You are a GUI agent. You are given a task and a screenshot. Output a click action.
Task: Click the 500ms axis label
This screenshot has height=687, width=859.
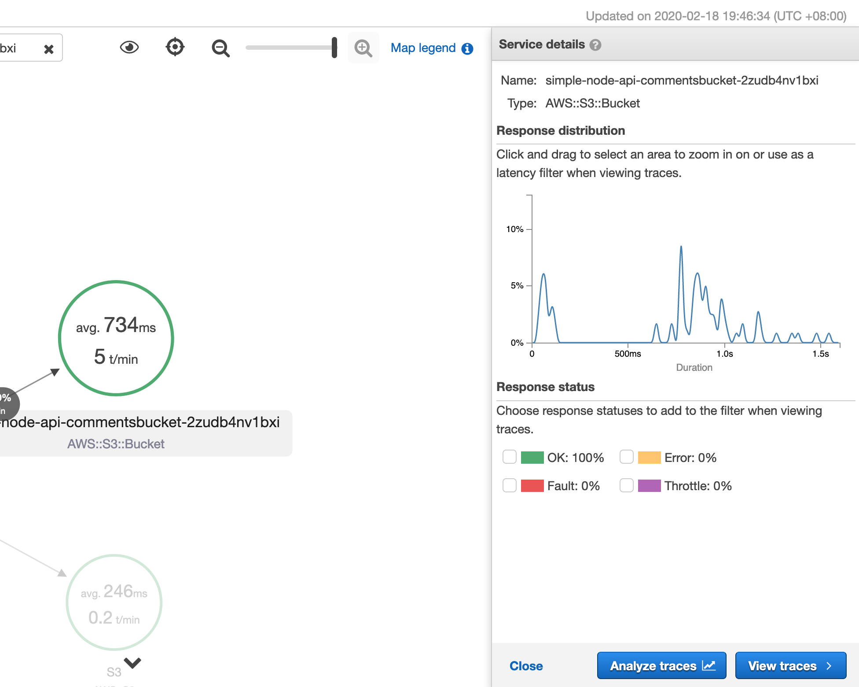[628, 354]
